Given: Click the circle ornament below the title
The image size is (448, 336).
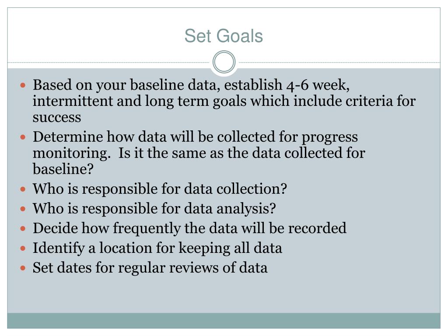Looking at the screenshot, I should click(x=224, y=62).
